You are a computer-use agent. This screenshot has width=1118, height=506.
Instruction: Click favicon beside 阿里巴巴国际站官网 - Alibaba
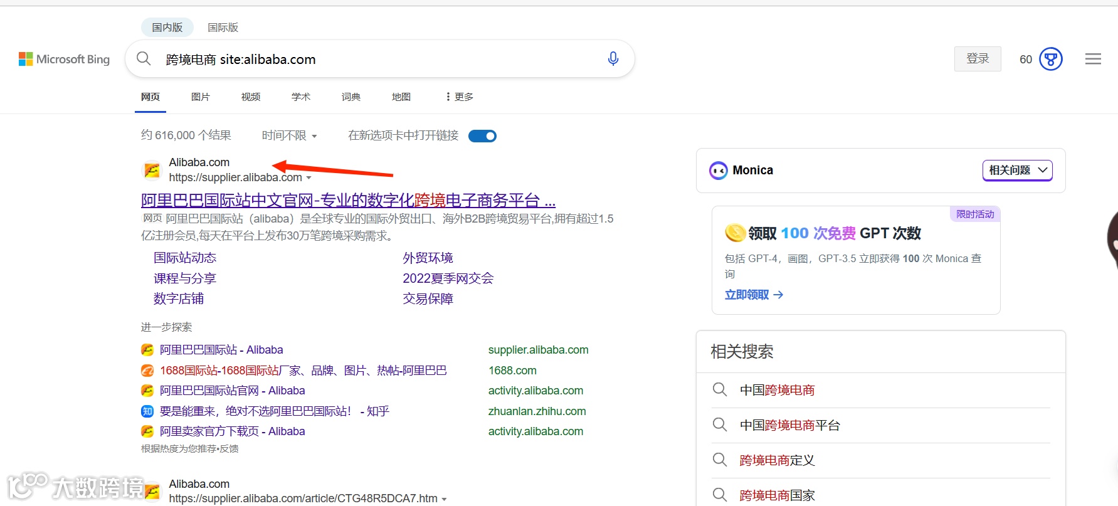(x=147, y=391)
